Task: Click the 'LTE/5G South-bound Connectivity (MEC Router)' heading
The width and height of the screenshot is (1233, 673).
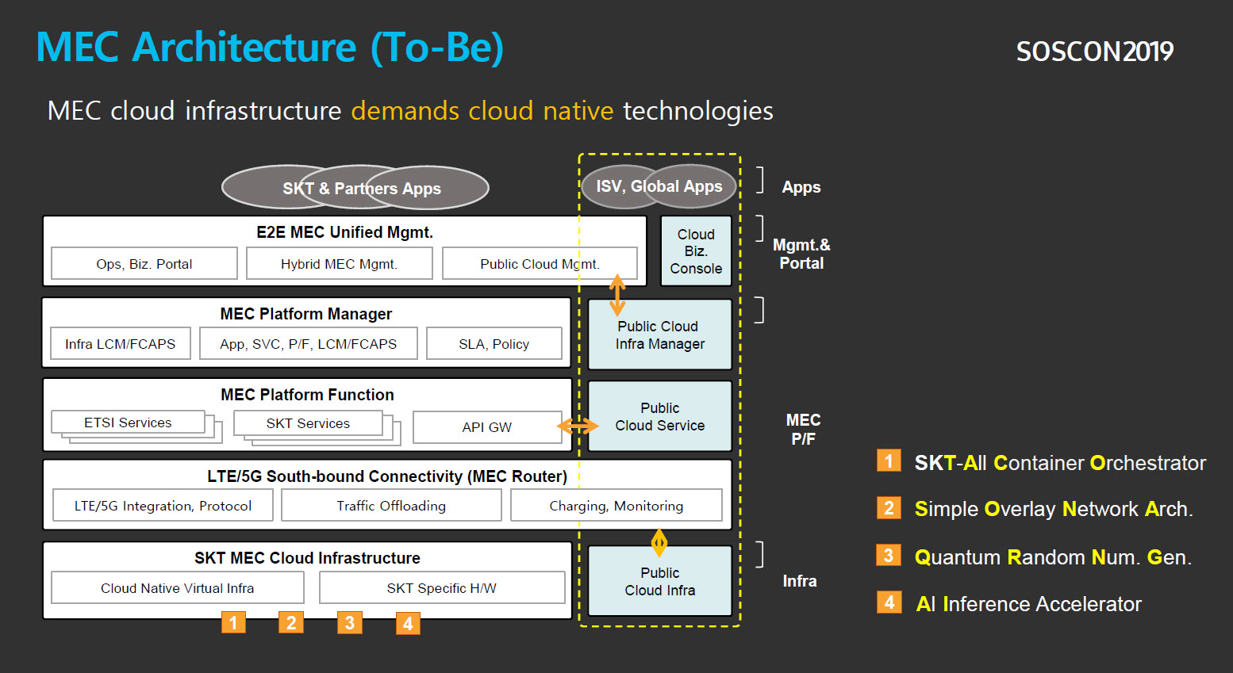Action: (387, 476)
